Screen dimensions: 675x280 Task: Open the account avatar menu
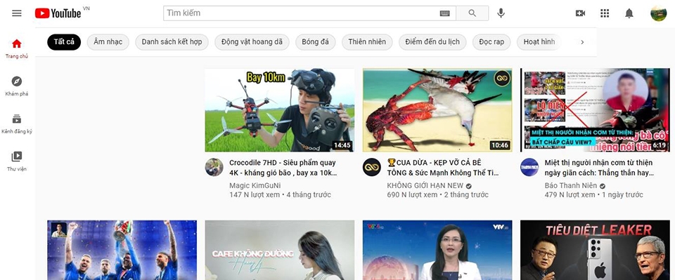click(x=658, y=13)
